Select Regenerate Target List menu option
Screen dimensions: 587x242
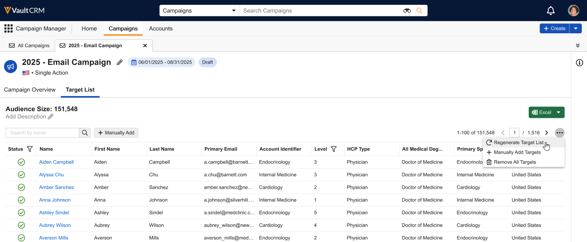click(x=518, y=142)
